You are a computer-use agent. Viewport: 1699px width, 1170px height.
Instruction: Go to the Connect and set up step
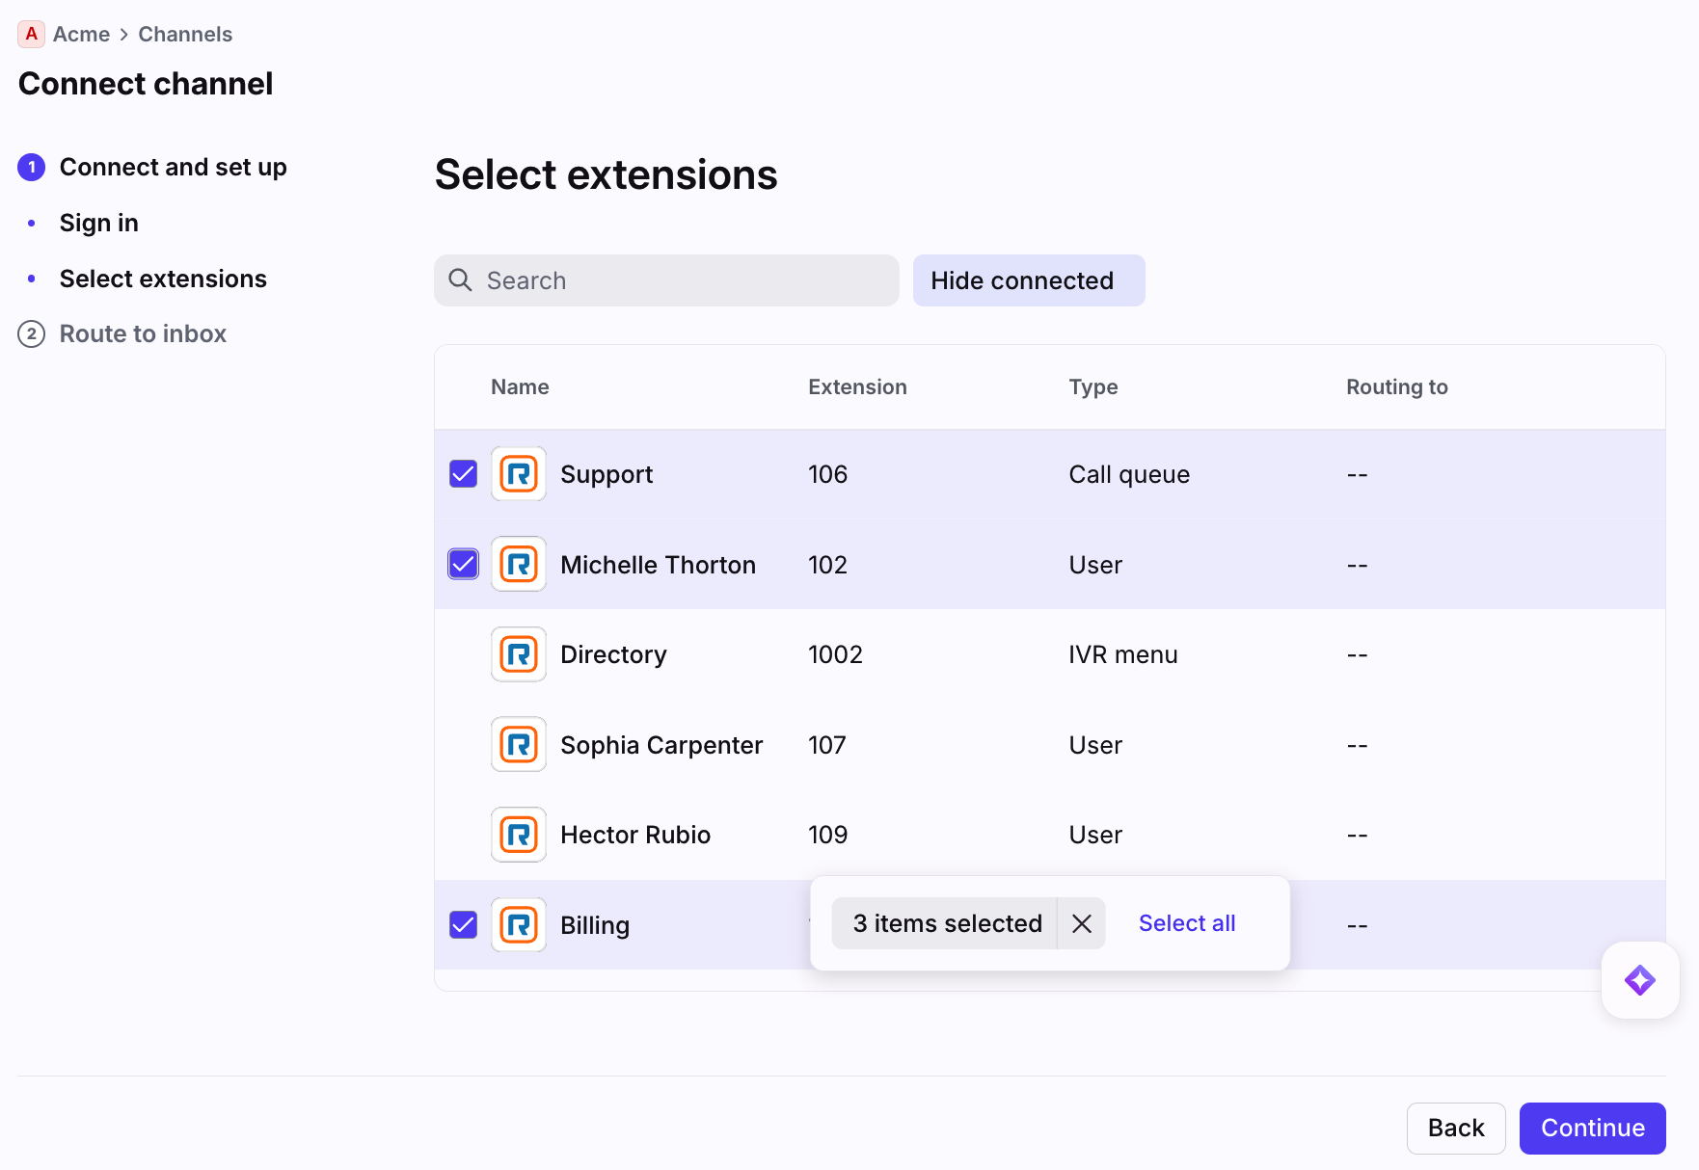[x=174, y=168]
